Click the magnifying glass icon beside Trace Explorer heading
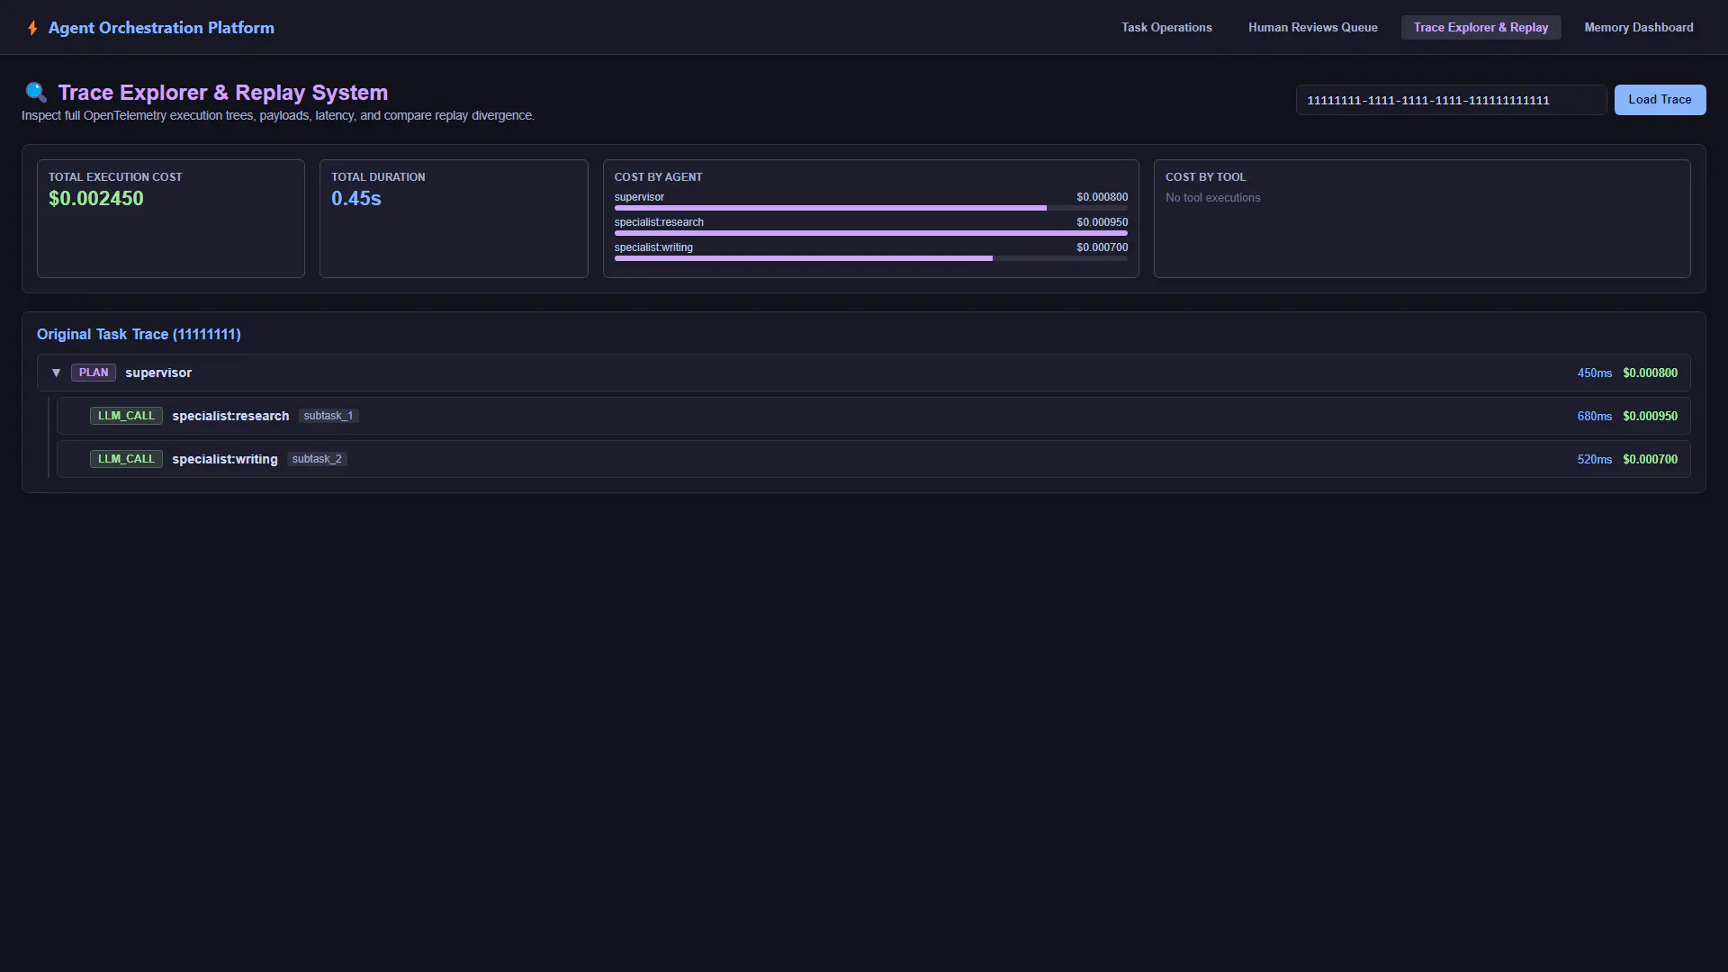The width and height of the screenshot is (1728, 972). (x=36, y=93)
